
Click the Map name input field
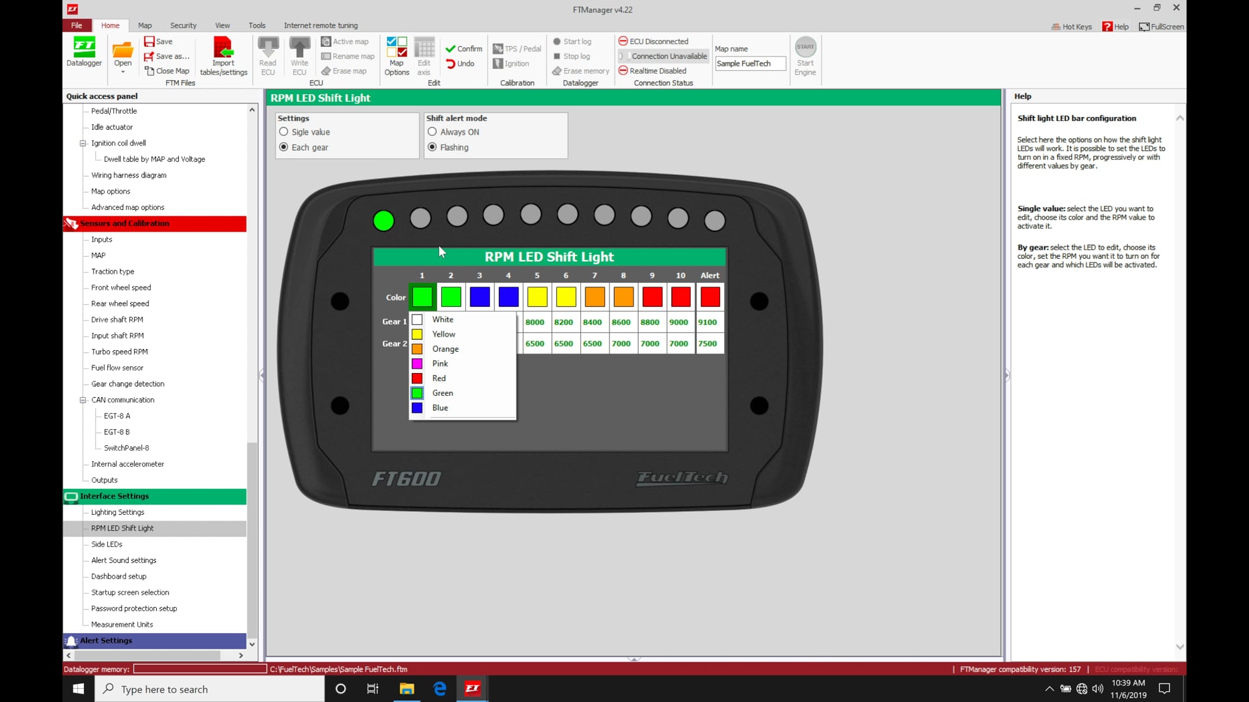pyautogui.click(x=749, y=63)
